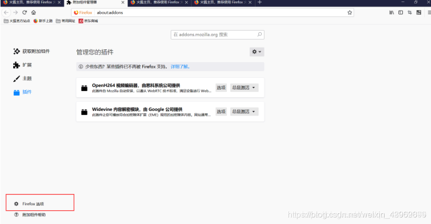Open the Library toolbar icon
Viewport: 431px width, 224px height.
click(x=391, y=12)
